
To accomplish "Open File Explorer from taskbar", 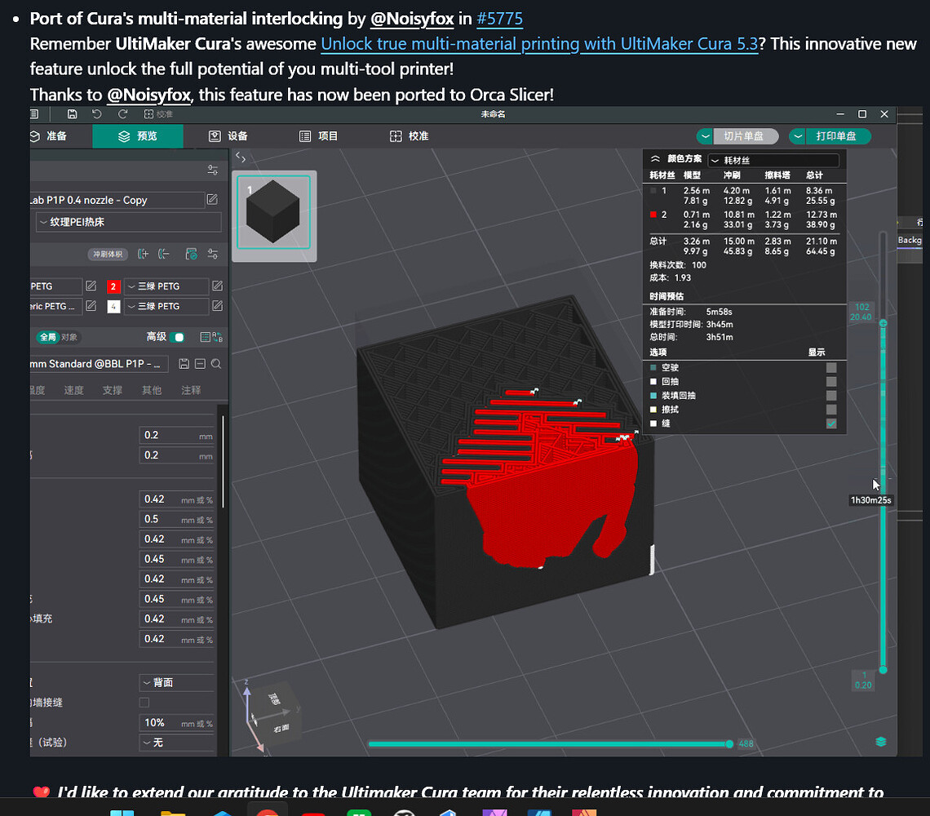I will pyautogui.click(x=173, y=813).
